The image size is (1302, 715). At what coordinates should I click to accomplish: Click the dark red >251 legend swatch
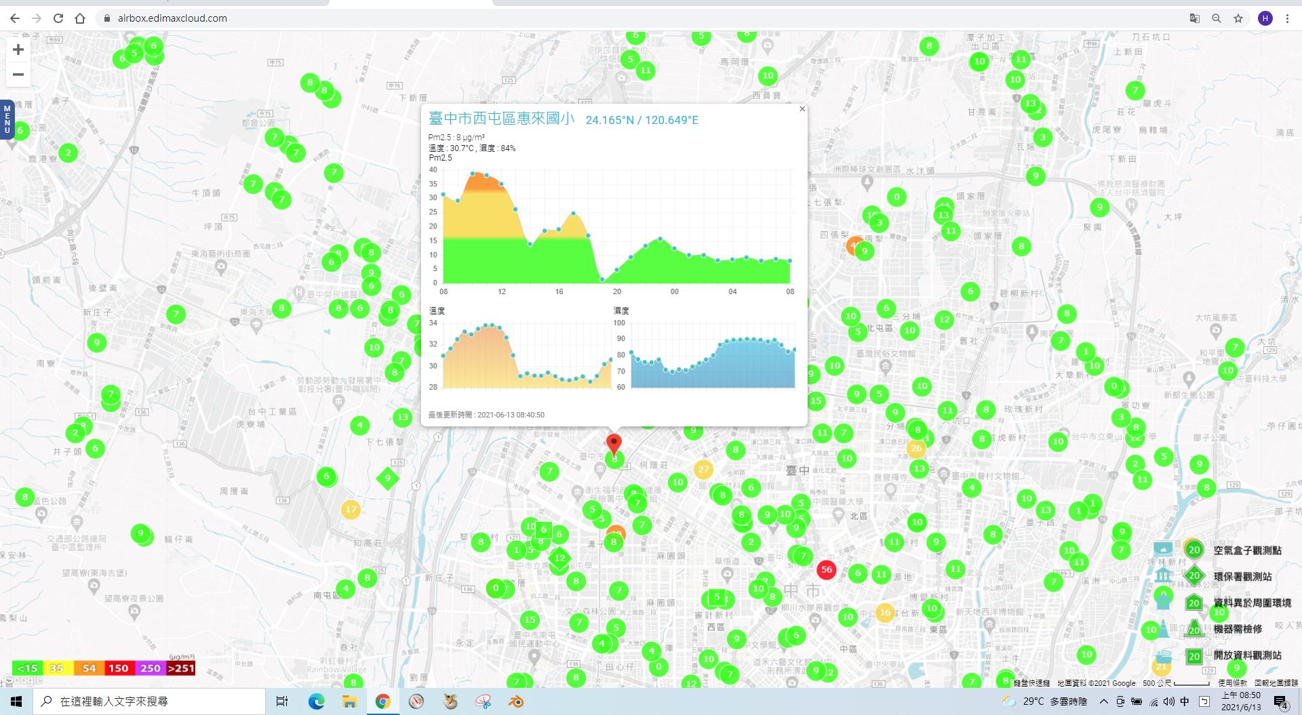[180, 668]
